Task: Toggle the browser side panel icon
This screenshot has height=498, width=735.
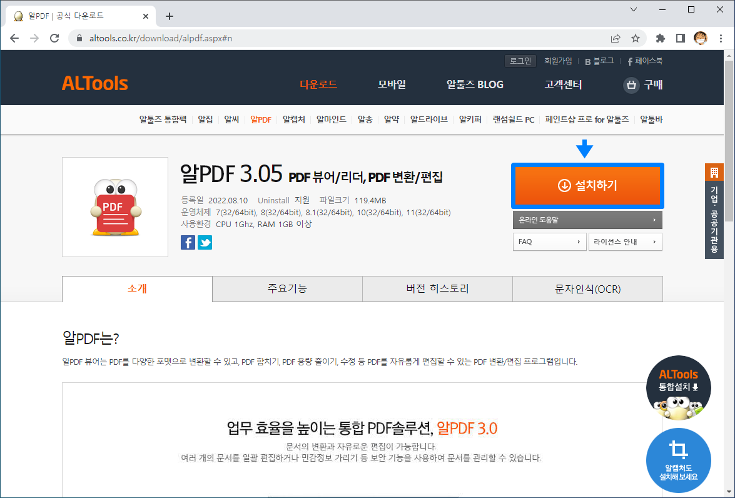Action: click(x=680, y=38)
